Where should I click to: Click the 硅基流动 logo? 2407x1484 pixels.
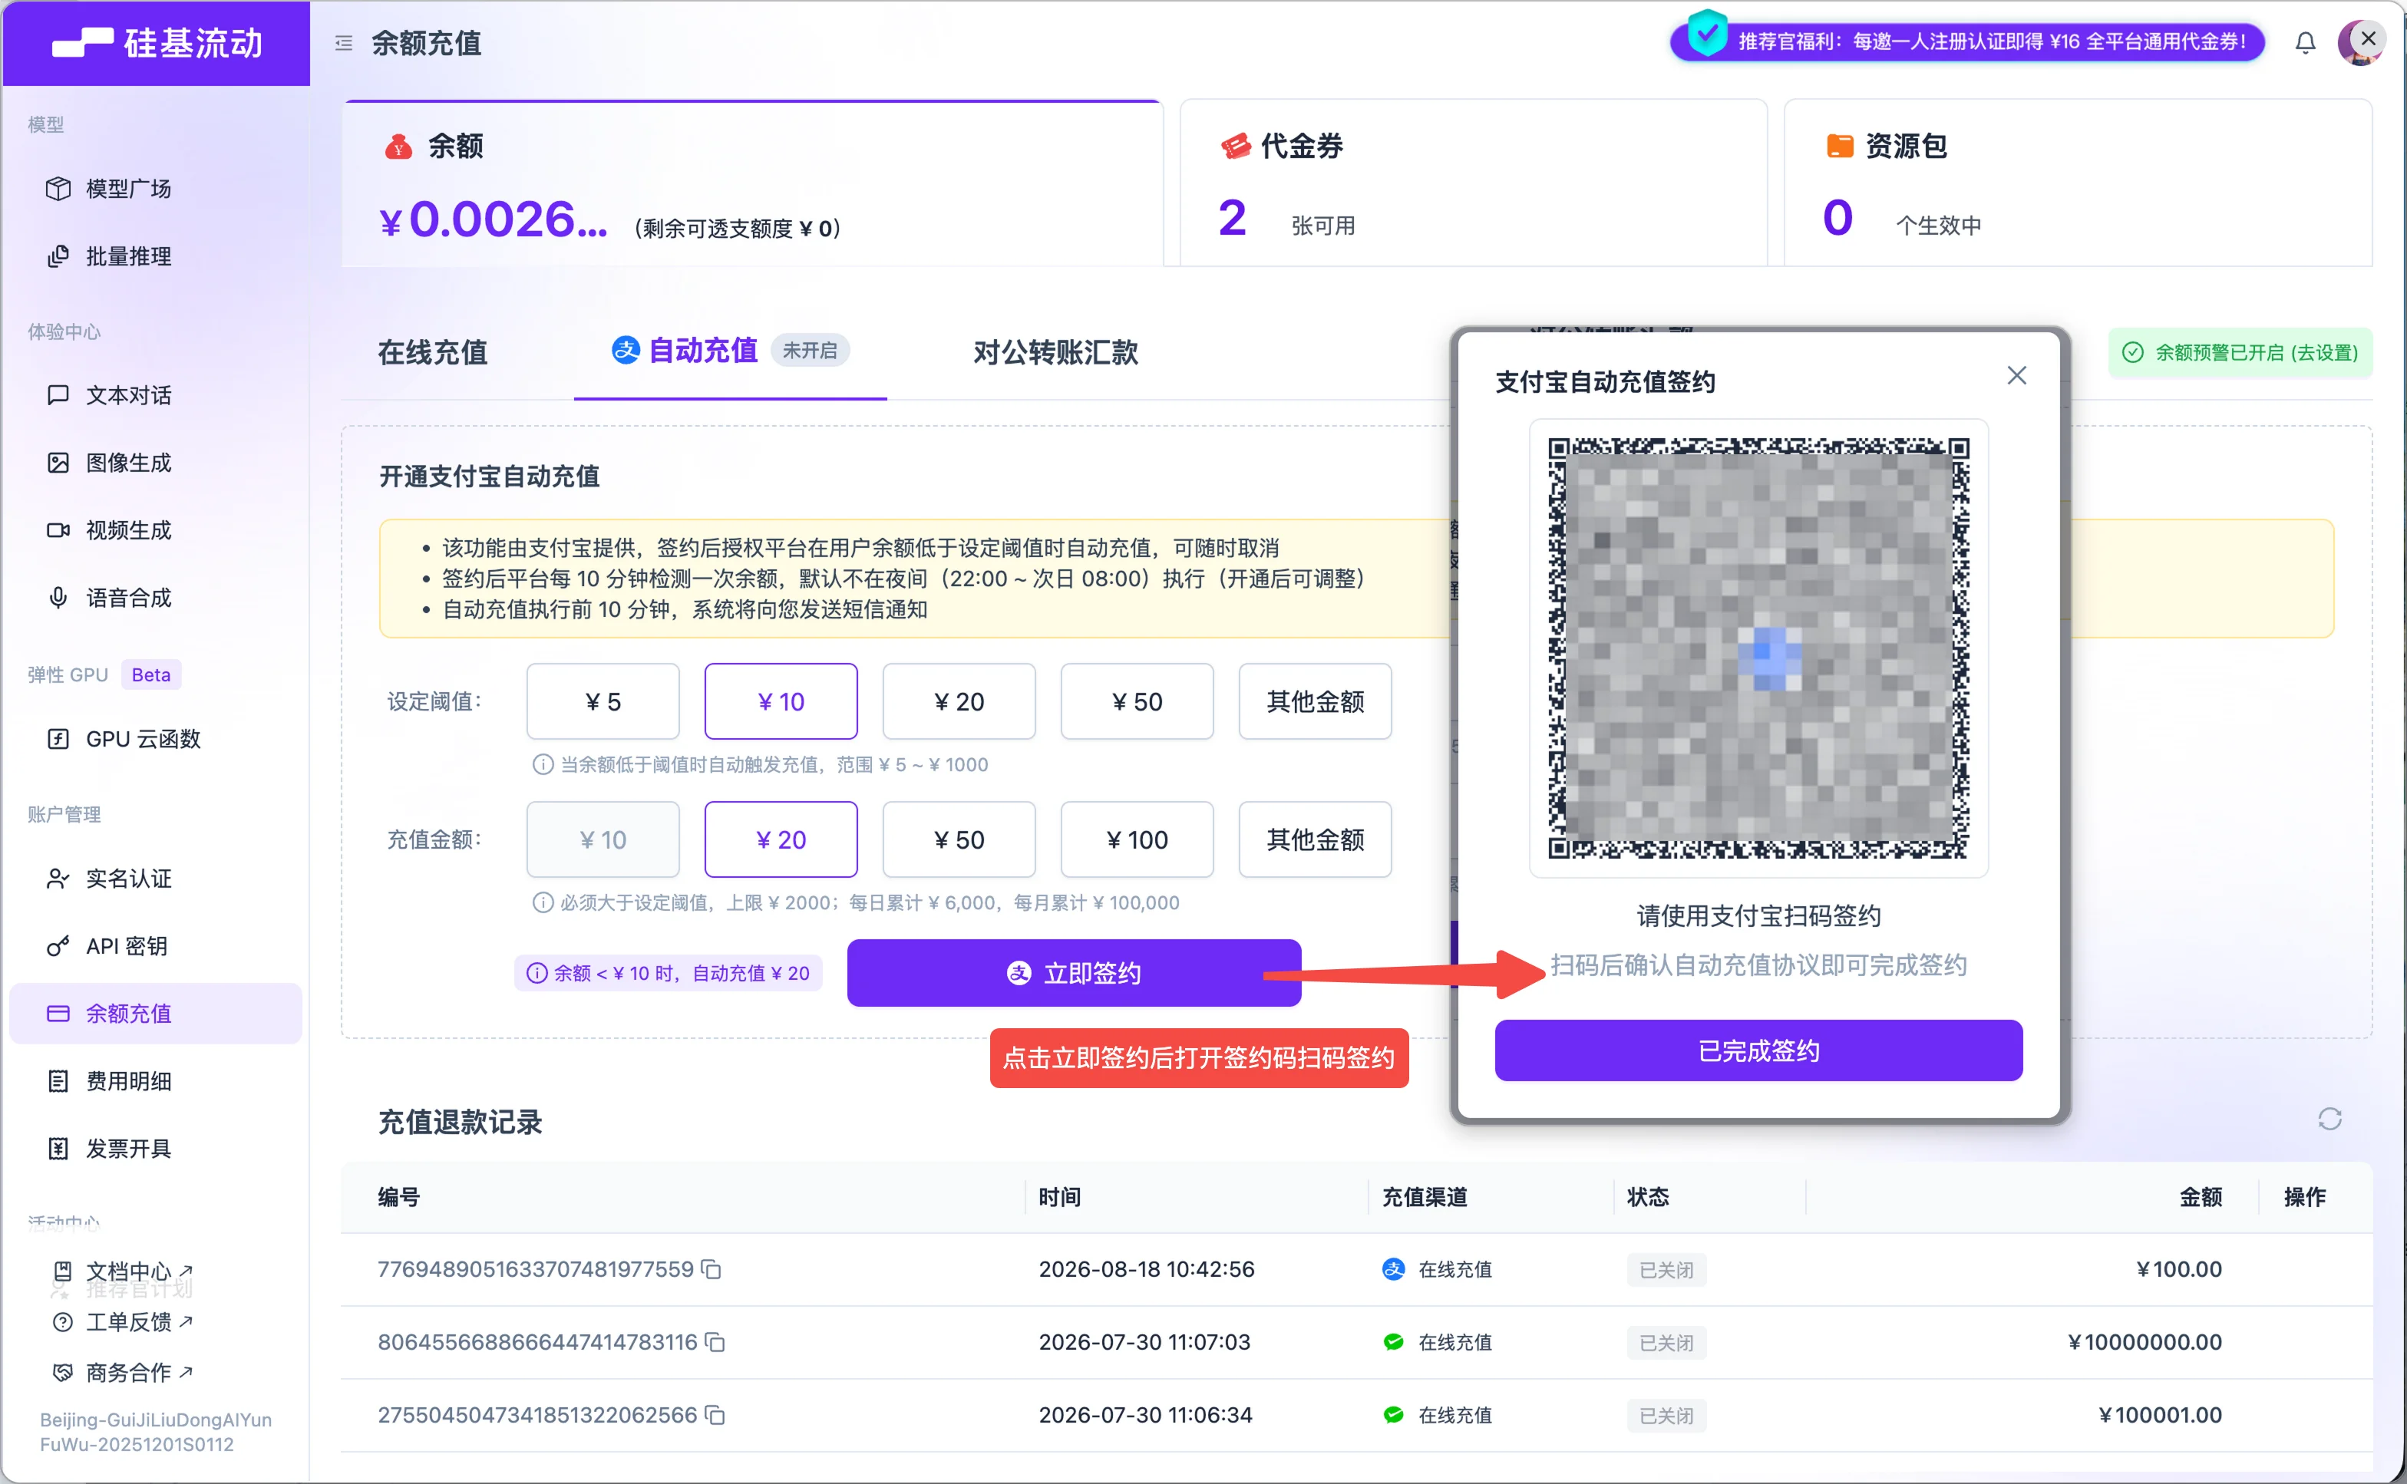157,43
